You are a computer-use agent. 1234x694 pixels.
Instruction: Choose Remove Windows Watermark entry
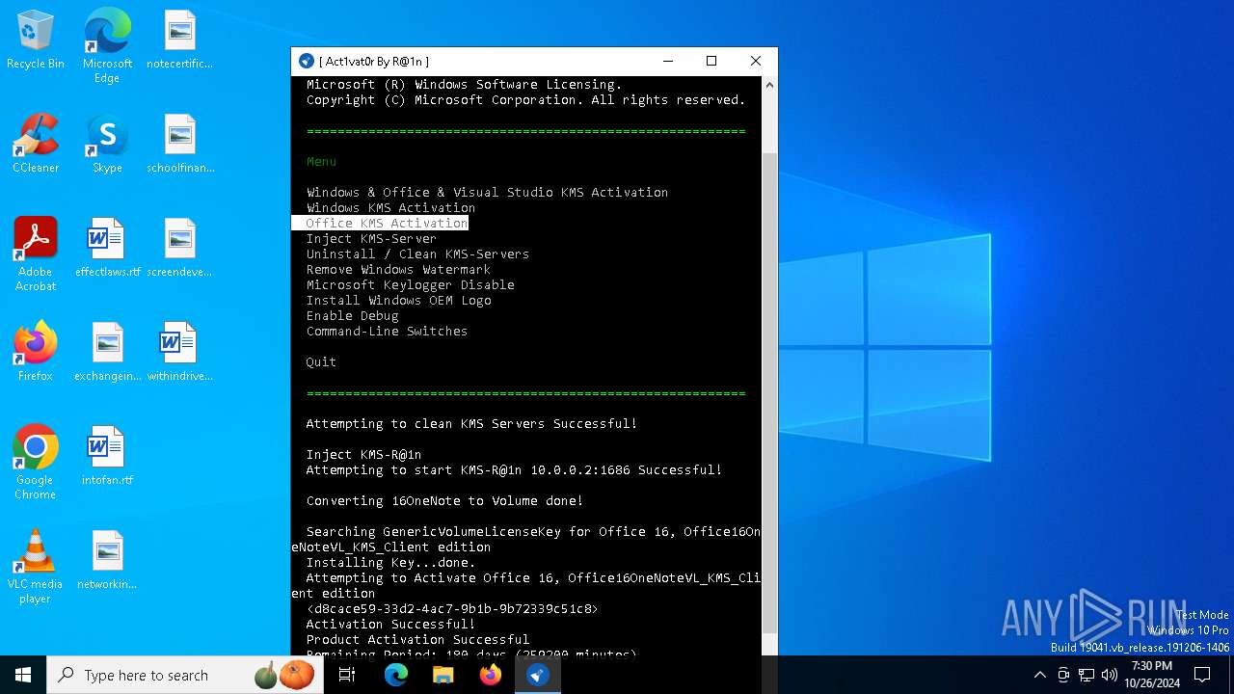coord(398,269)
